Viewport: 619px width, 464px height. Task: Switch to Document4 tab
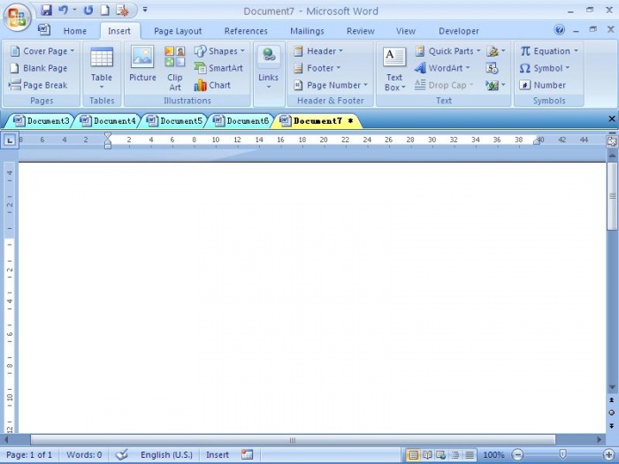click(108, 121)
